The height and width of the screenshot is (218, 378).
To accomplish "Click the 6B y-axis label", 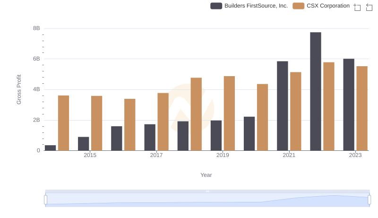I will pyautogui.click(x=36, y=59).
